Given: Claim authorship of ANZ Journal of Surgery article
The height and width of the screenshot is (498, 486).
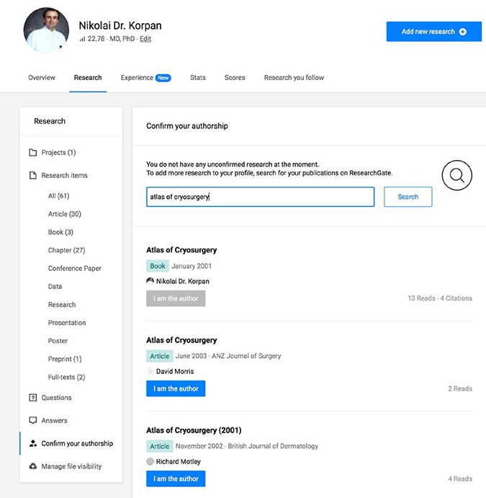Looking at the screenshot, I should pos(176,388).
